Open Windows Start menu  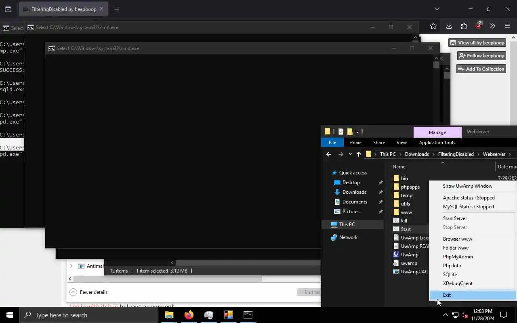click(x=10, y=315)
